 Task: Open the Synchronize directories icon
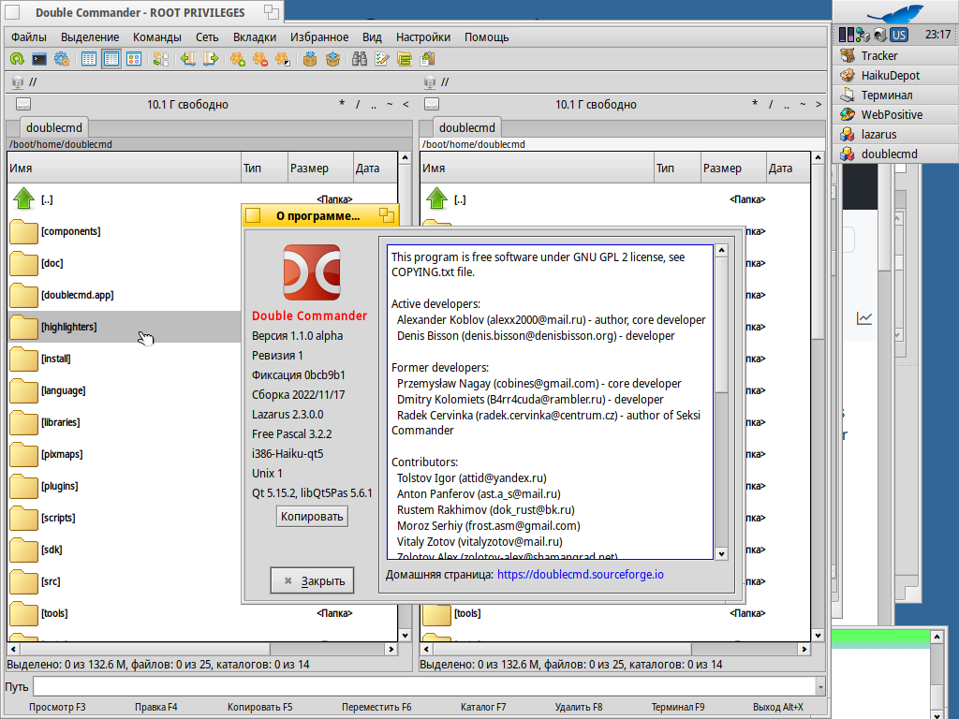(x=405, y=59)
